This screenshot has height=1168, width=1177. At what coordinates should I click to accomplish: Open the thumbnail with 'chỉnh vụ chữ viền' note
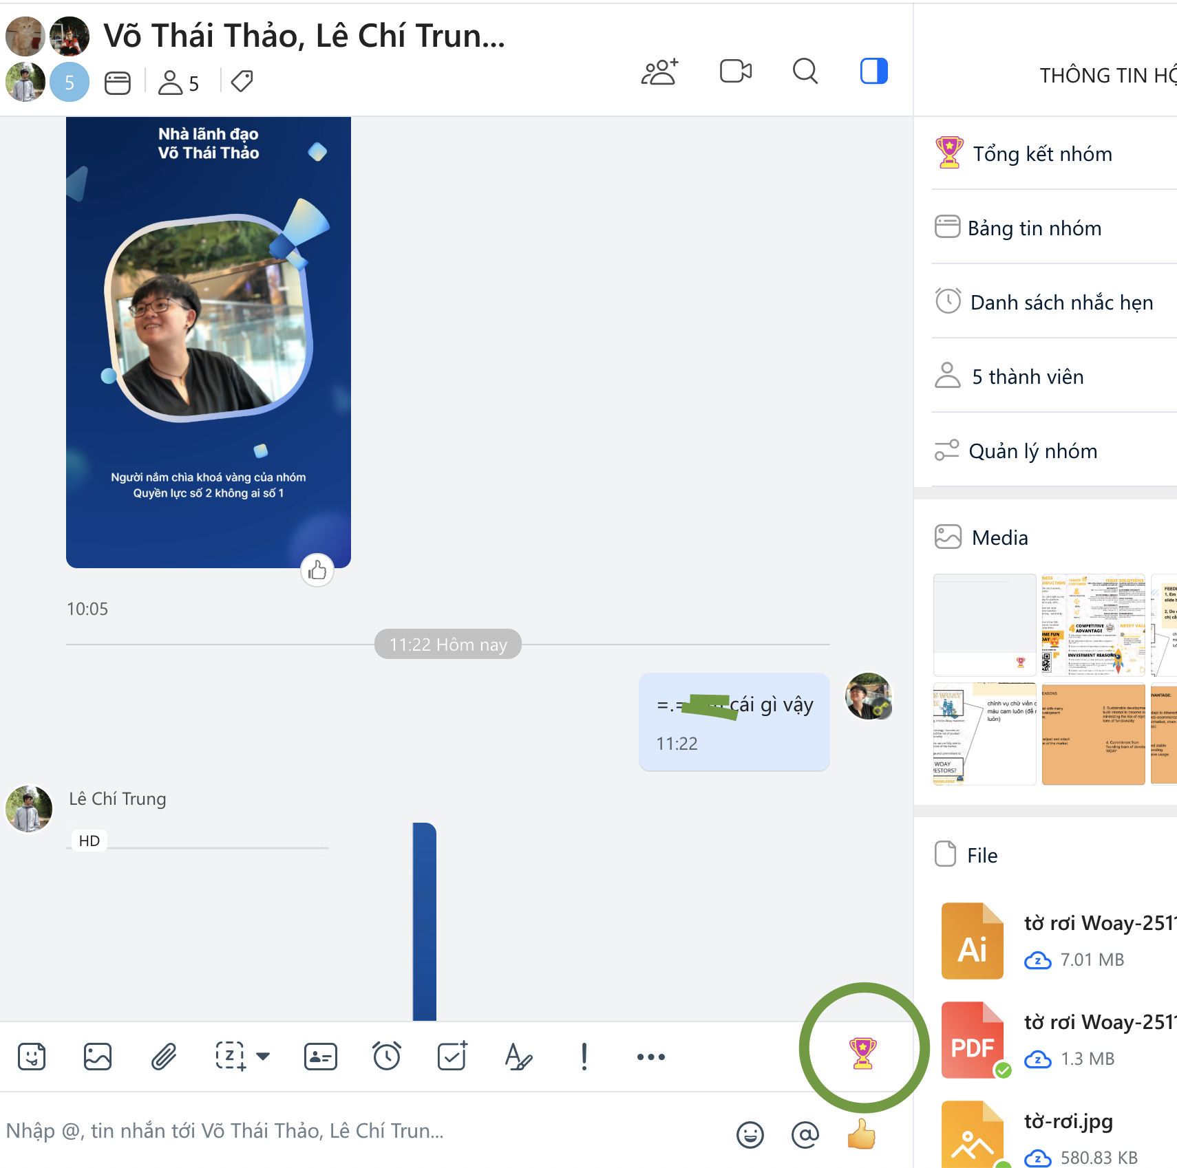[984, 734]
